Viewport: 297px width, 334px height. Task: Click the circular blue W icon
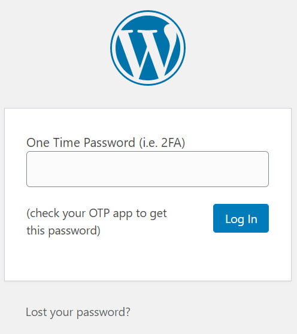click(x=148, y=48)
